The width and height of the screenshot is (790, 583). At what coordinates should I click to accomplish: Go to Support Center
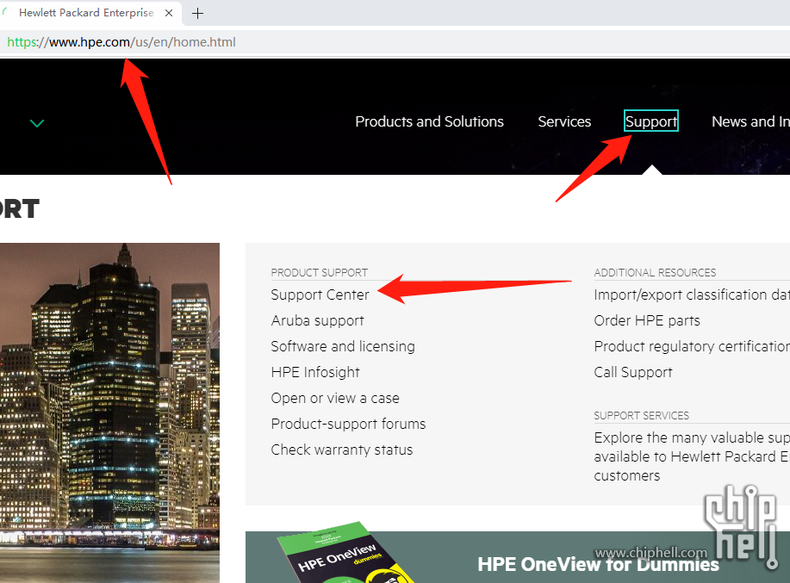point(320,295)
